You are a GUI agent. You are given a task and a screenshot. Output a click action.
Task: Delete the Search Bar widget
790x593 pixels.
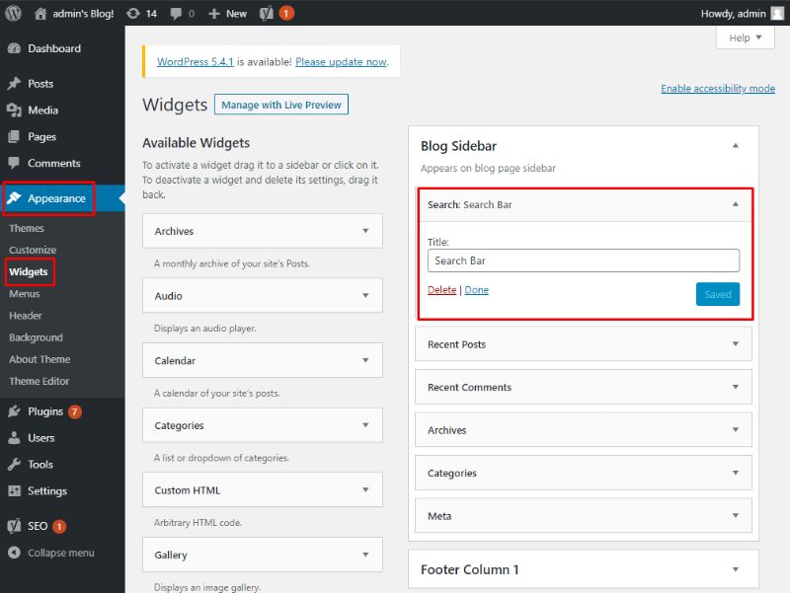pyautogui.click(x=441, y=290)
